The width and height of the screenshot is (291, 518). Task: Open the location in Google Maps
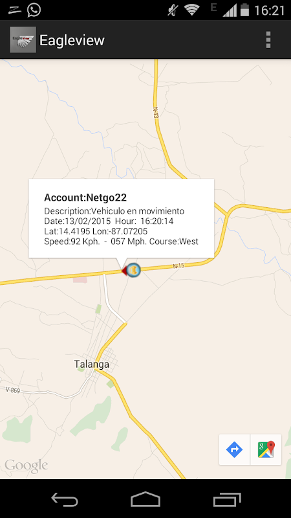tap(266, 449)
